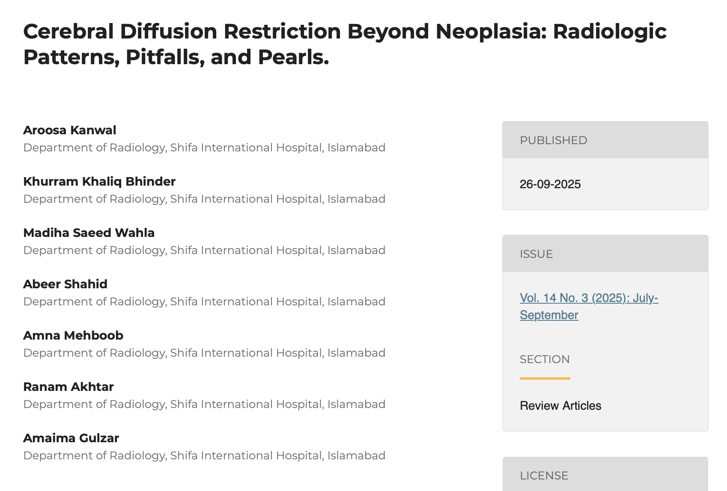Click Amaima Gulzar's department affiliation text
Image resolution: width=727 pixels, height=491 pixels.
click(x=204, y=456)
